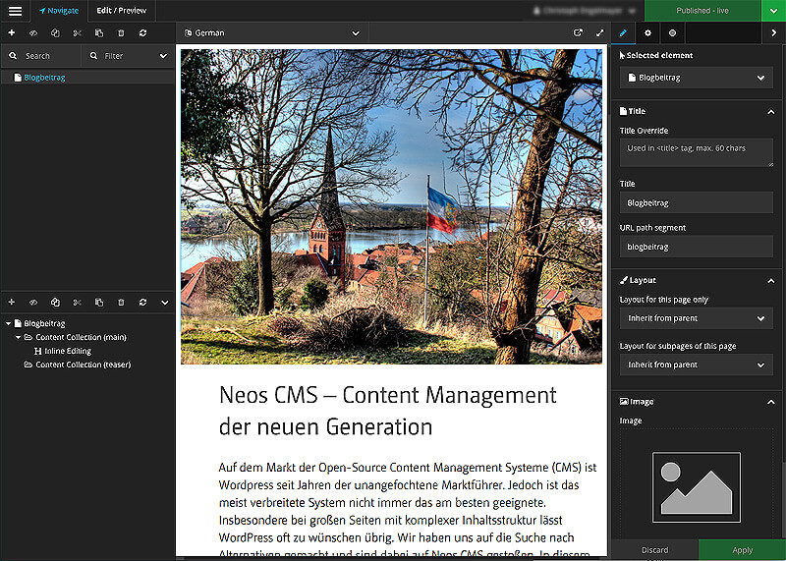The height and width of the screenshot is (561, 786).
Task: Delete the page with the top trash icon
Action: point(121,33)
